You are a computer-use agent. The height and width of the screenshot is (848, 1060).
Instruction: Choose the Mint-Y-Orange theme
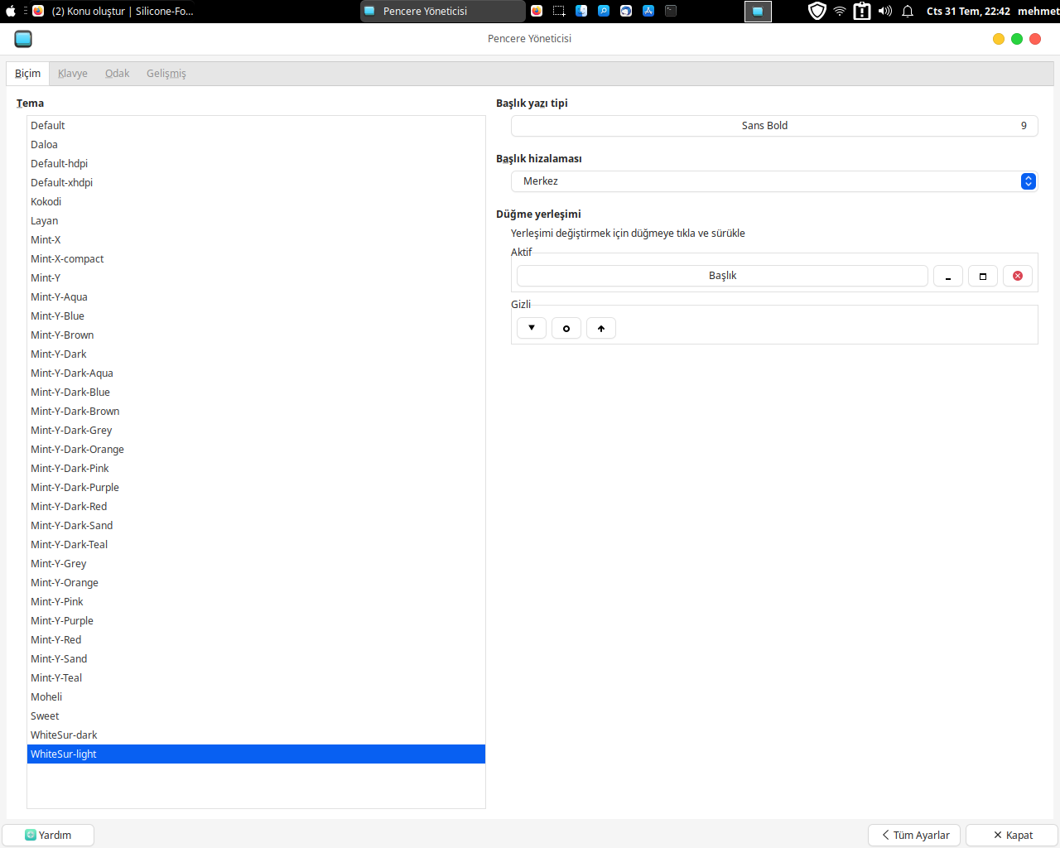pos(256,583)
